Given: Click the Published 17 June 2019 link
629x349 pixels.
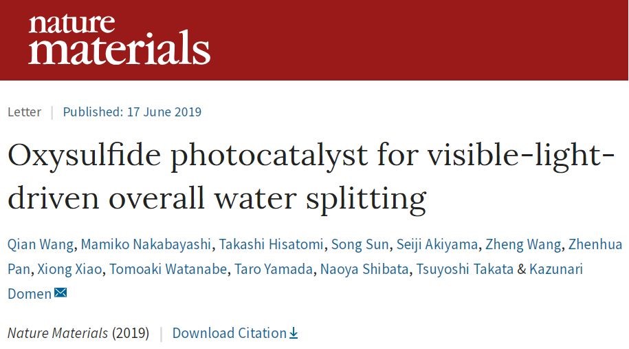Looking at the screenshot, I should pyautogui.click(x=132, y=112).
